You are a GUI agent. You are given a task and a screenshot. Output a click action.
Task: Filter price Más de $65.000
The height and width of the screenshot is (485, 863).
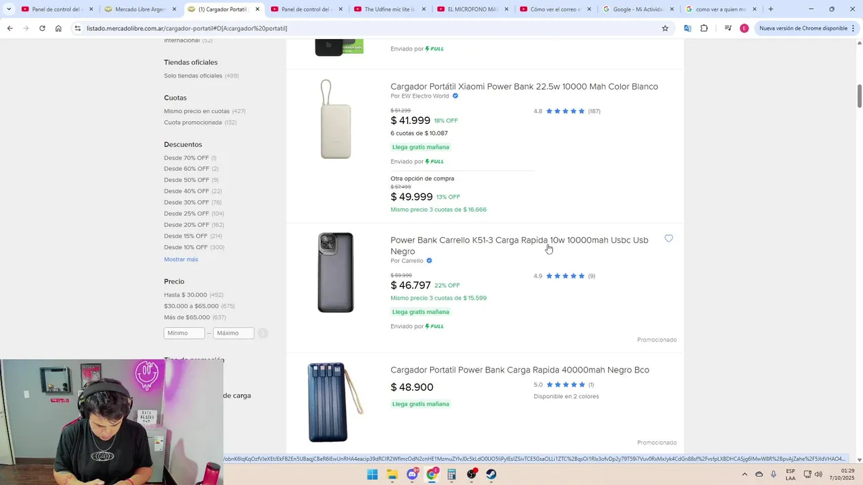[187, 317]
